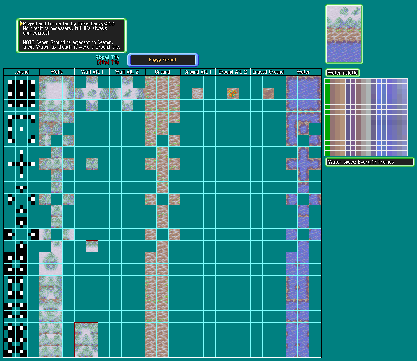Click the Foggy Forest title box
417x361 pixels.
click(163, 60)
